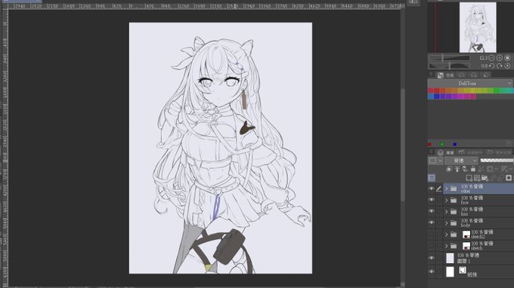514x288 pixels.
Task: Hide the 'hair' layer folder
Action: tap(432, 211)
